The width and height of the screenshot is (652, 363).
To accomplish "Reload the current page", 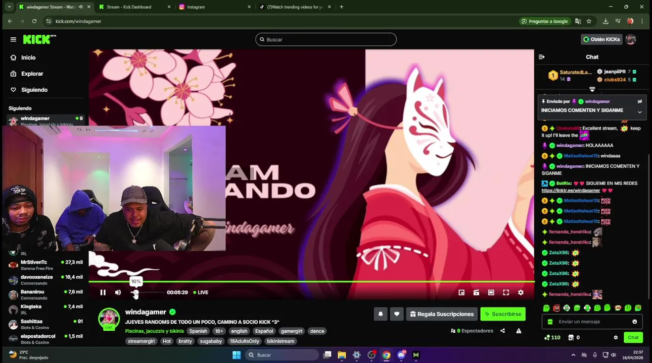I will click(x=34, y=21).
